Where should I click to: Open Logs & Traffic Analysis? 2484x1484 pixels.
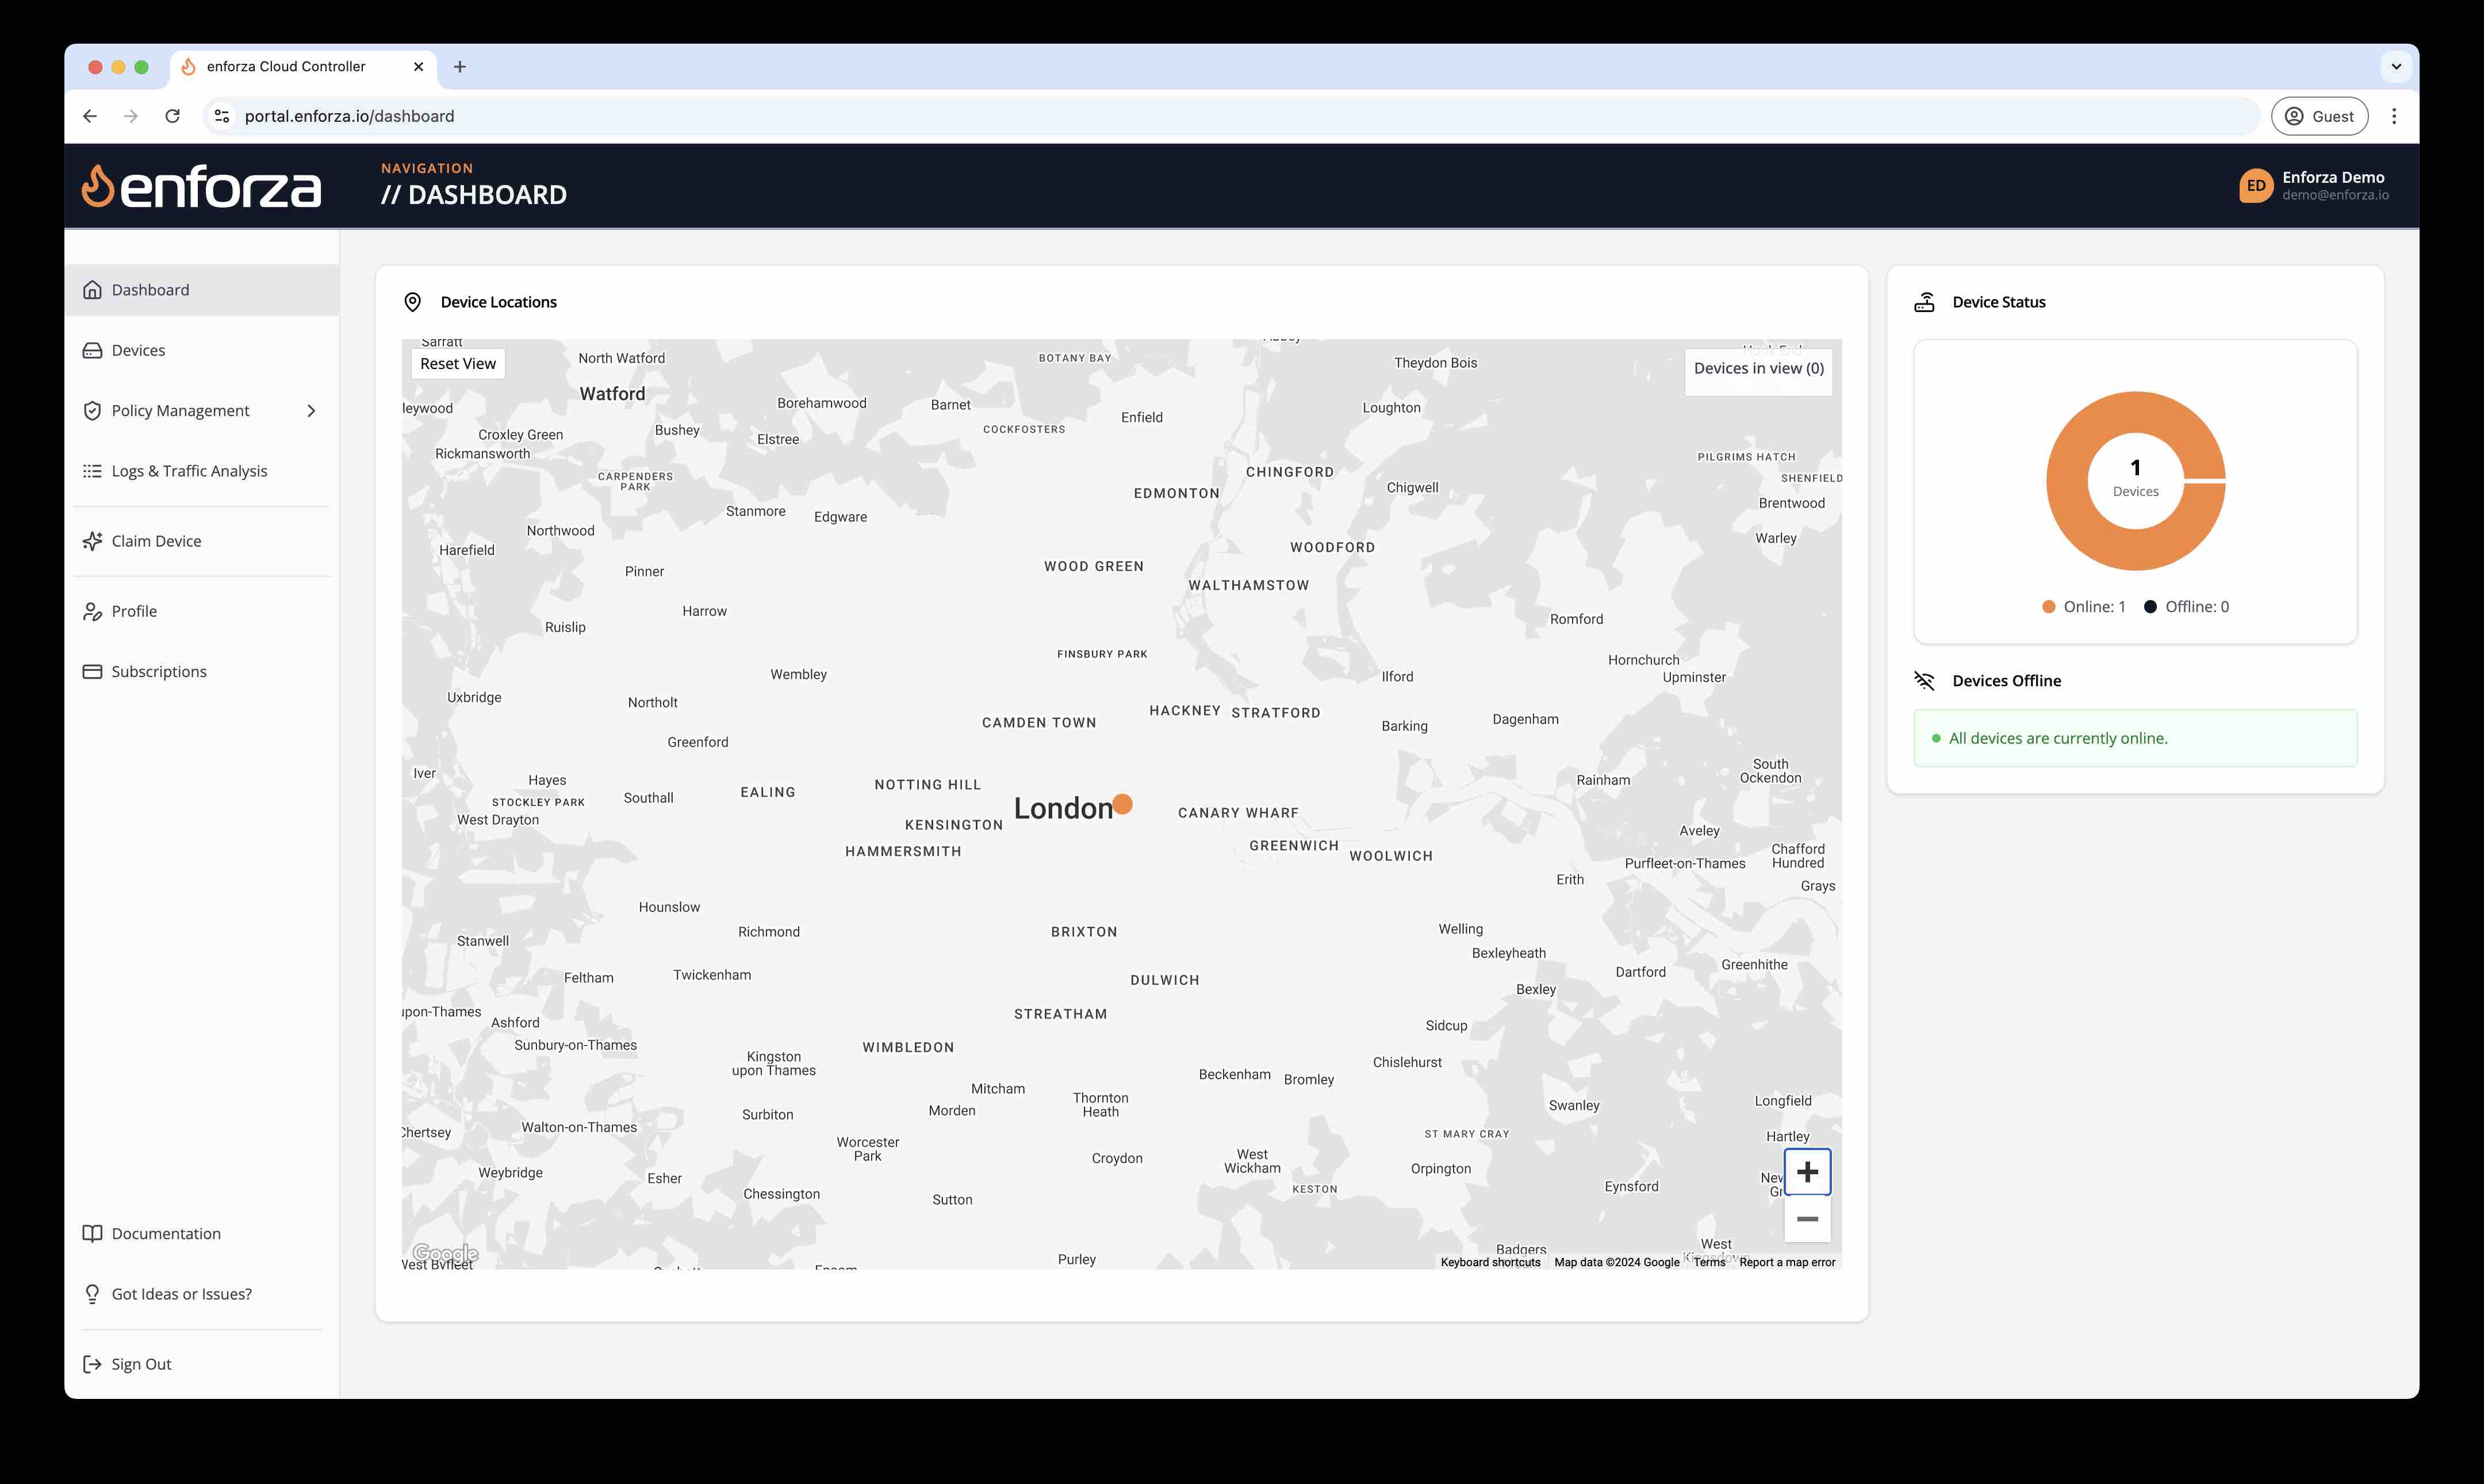[x=202, y=471]
